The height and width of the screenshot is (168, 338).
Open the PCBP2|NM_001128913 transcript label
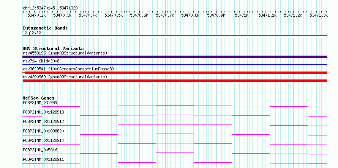tap(43, 112)
